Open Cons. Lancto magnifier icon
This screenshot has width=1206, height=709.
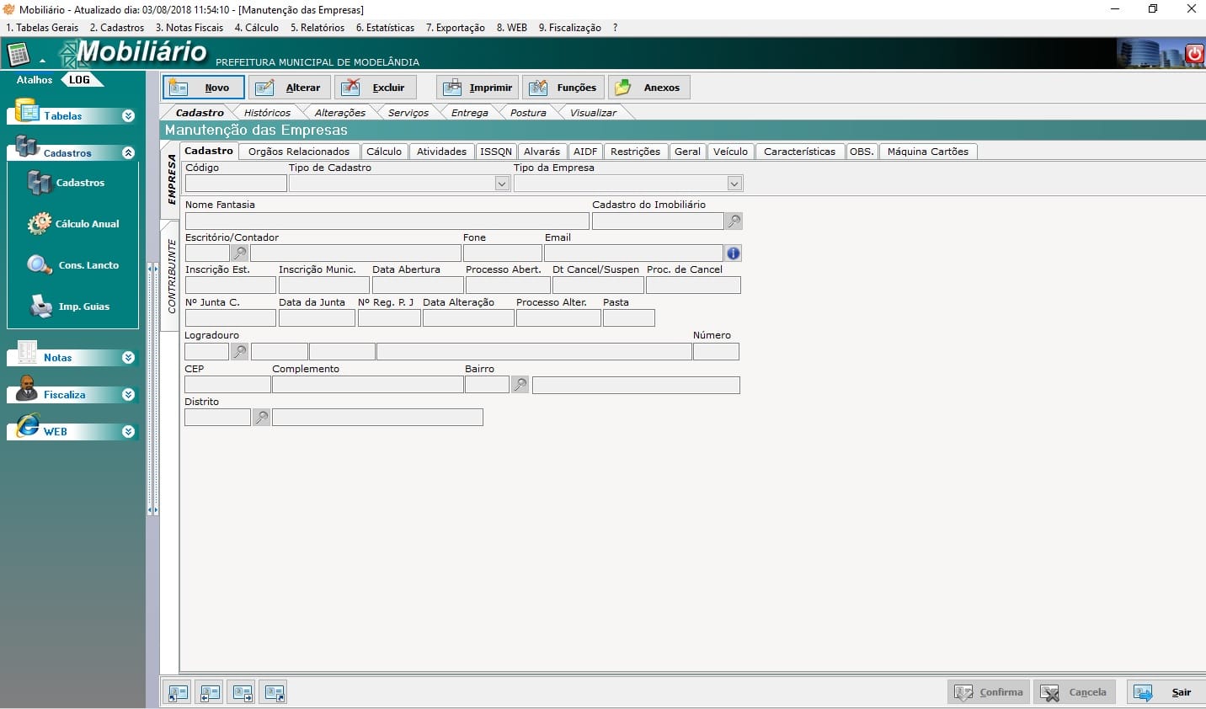pyautogui.click(x=39, y=265)
